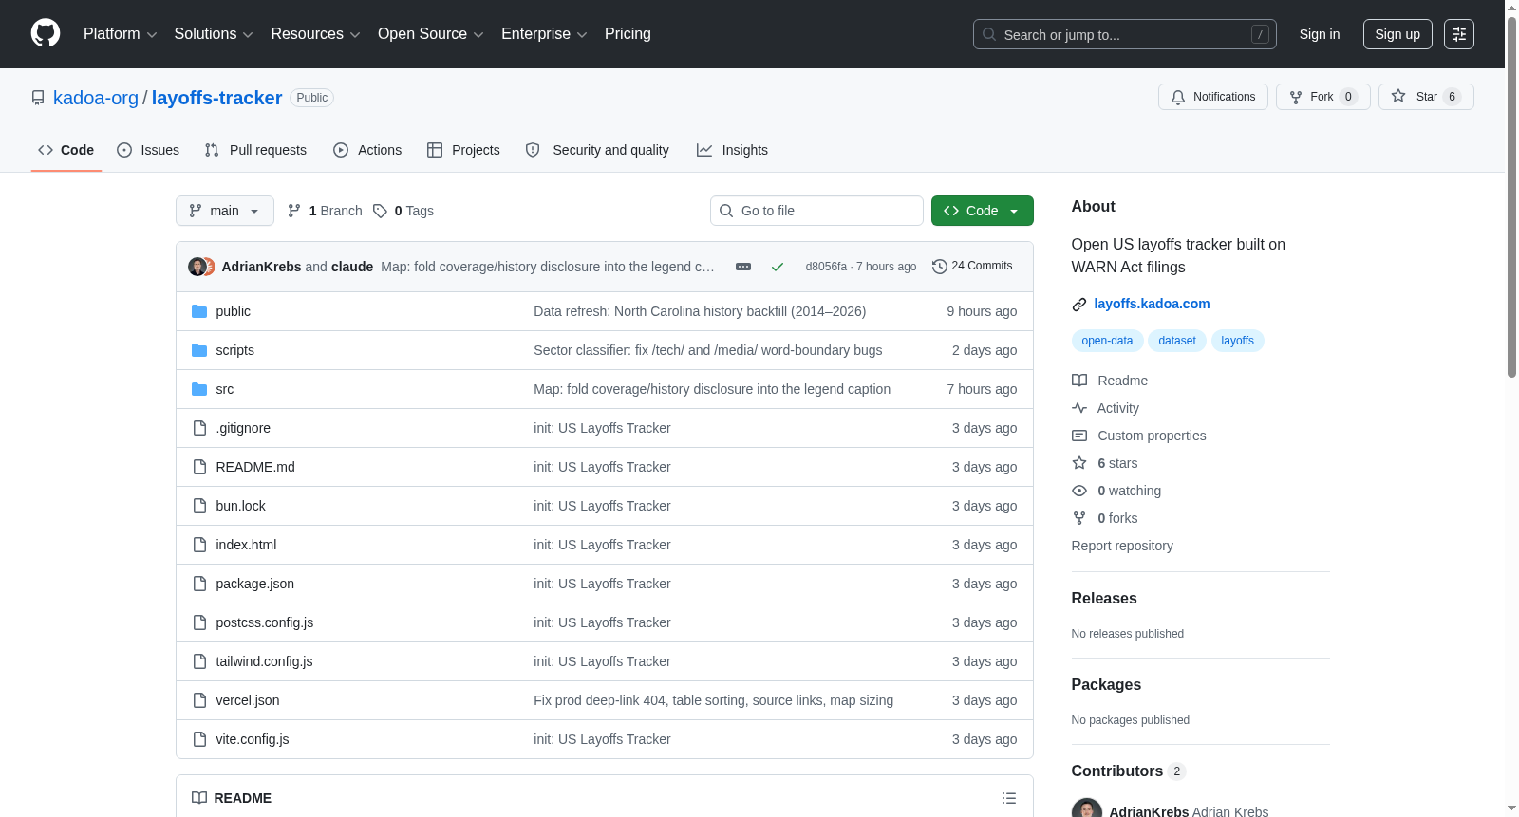Screen dimensions: 1519x817
Task: Expand the Open Source menu
Action: (431, 34)
